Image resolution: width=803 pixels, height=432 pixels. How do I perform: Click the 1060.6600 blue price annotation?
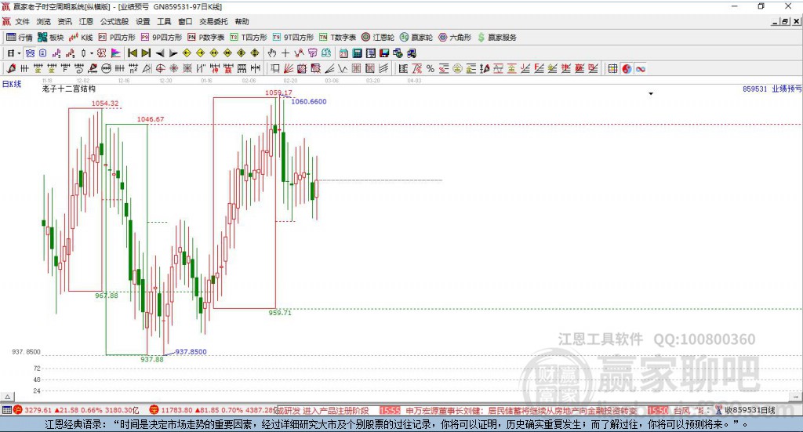click(309, 101)
